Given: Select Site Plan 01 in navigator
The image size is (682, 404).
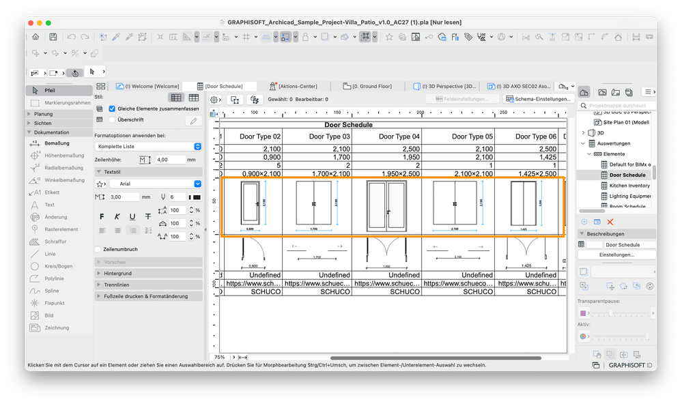Looking at the screenshot, I should coord(622,122).
